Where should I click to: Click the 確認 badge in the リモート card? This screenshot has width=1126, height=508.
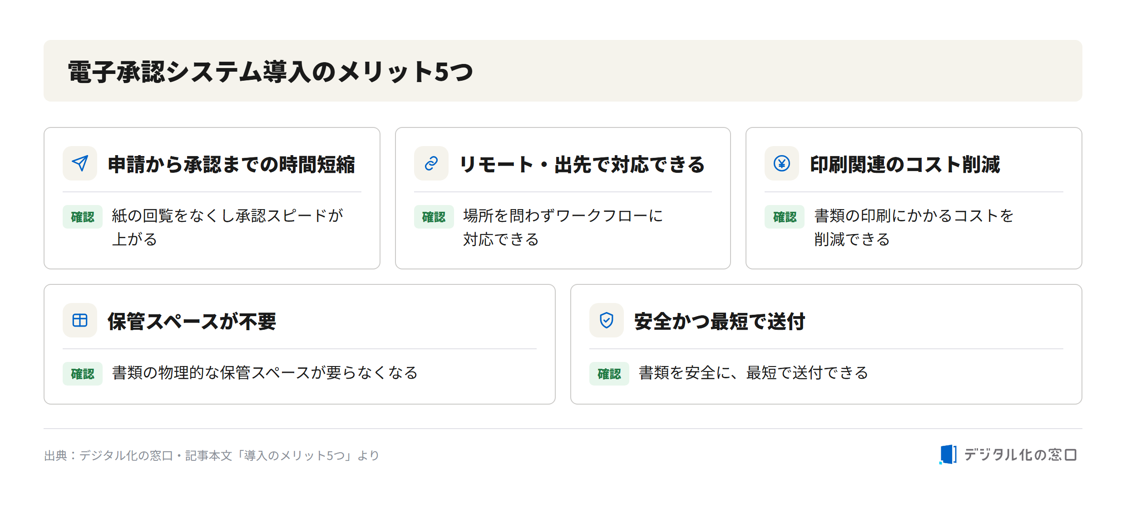coord(434,217)
